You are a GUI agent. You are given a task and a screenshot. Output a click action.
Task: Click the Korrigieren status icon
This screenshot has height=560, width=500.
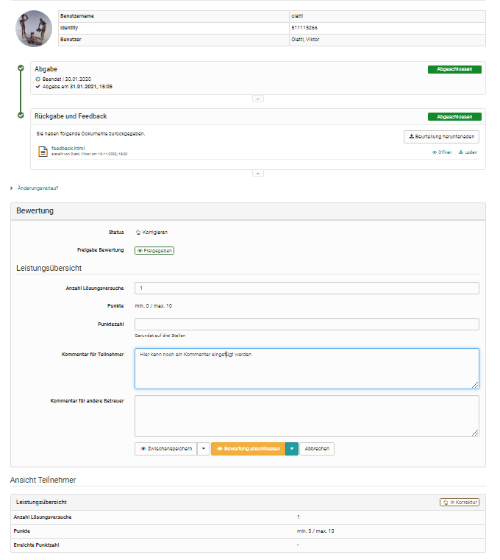click(138, 232)
